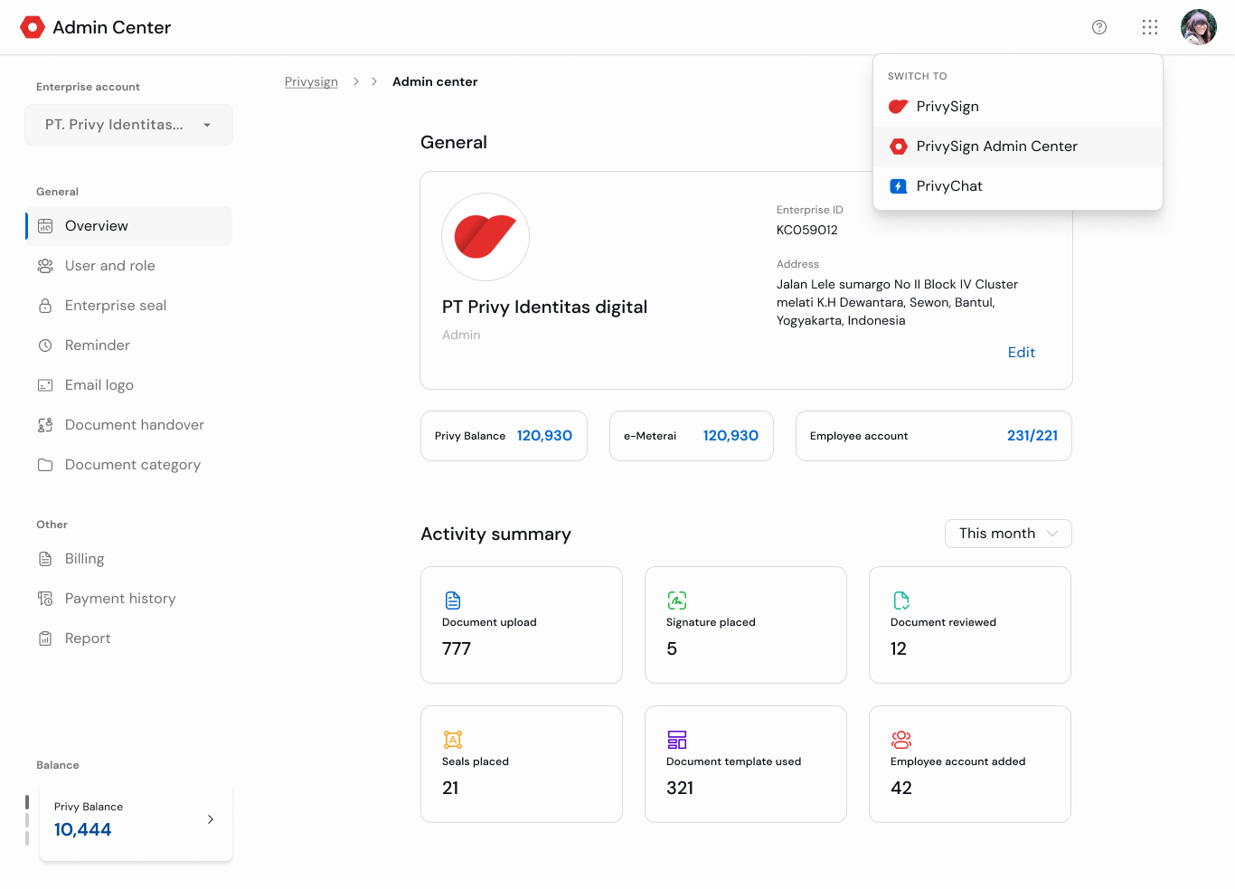Click the Admin center breadcrumb text
This screenshot has height=889, width=1235.
click(x=435, y=81)
